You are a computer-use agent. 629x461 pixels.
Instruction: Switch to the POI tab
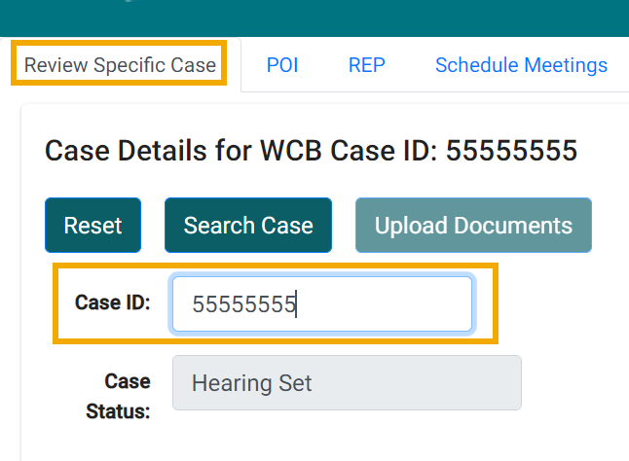282,65
